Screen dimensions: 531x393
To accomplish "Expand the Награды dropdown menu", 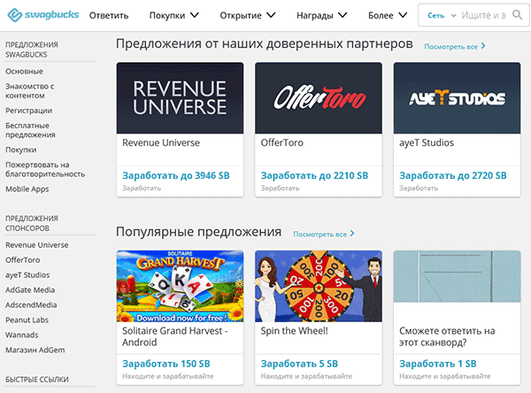I will pos(322,16).
